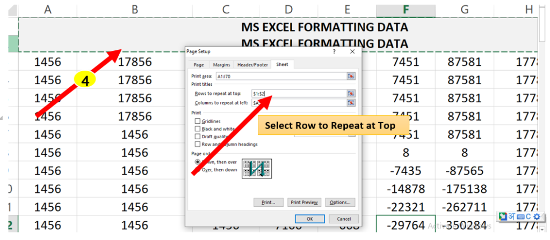The width and height of the screenshot is (550, 240).
Task: Open input tools settings gear icon
Action: click(x=537, y=216)
